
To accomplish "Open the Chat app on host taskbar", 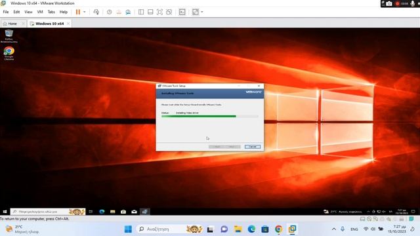I will pyautogui.click(x=224, y=229).
